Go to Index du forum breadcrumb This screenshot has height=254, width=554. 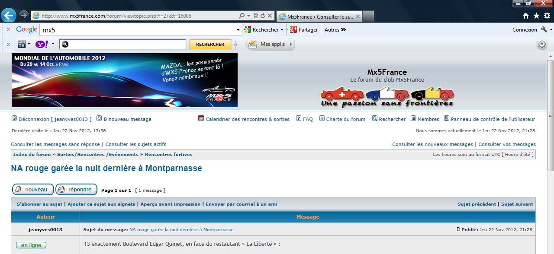32,154
